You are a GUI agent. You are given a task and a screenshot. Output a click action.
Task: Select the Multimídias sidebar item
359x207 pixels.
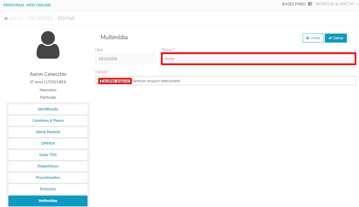pyautogui.click(x=48, y=201)
